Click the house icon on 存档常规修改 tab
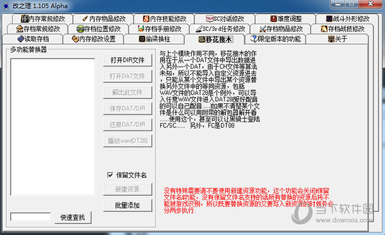Image resolution: width=385 pixels, height=235 pixels. [19, 29]
